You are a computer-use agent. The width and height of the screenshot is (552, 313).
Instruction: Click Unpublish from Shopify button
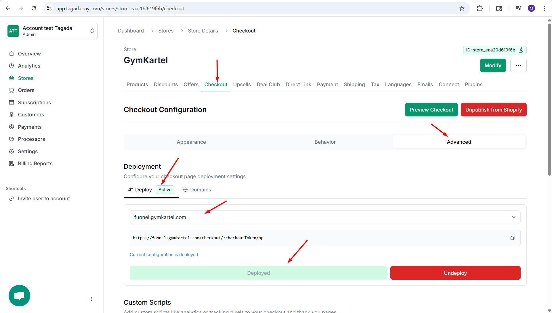[x=493, y=110]
